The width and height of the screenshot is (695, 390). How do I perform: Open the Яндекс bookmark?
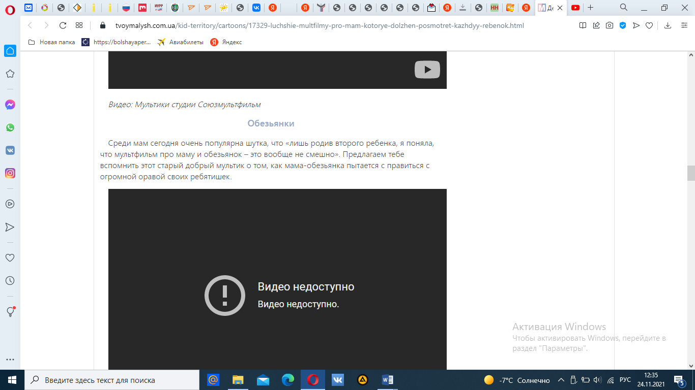click(226, 42)
